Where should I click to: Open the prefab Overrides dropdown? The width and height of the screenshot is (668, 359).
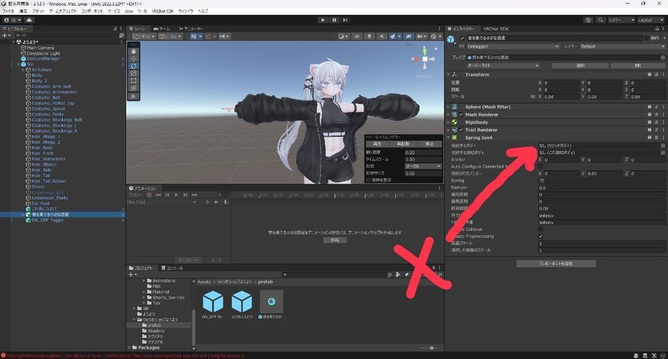(x=503, y=66)
